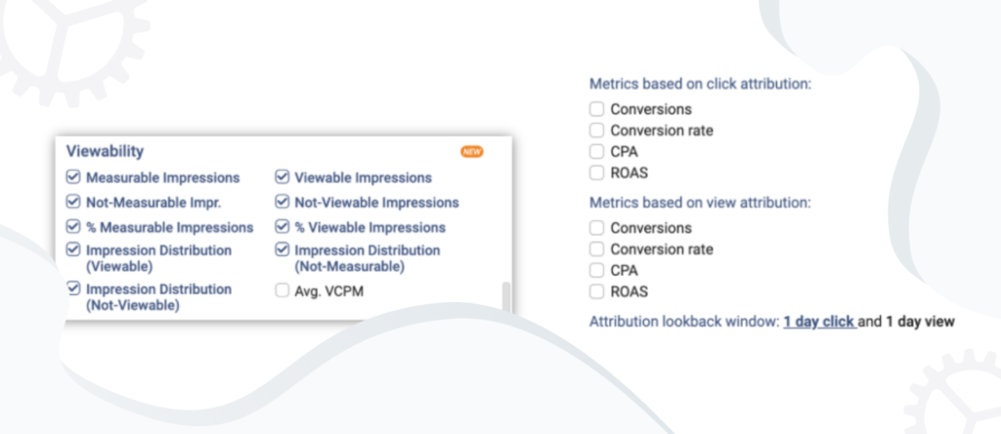Check Conversion rate under view attribution
This screenshot has height=434, width=1001.
click(x=596, y=249)
